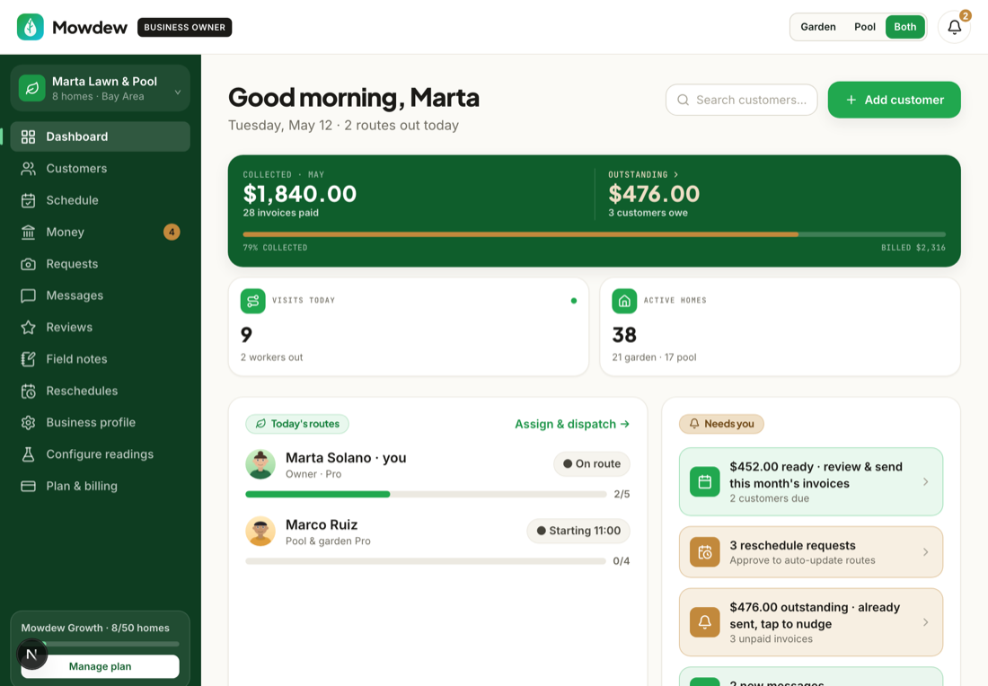The height and width of the screenshot is (686, 988).
Task: Click the reschedule requests clock icon
Action: coord(704,552)
